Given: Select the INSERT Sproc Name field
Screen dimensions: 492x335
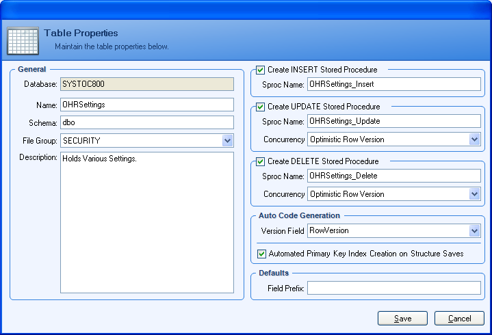Looking at the screenshot, I should click(x=393, y=85).
